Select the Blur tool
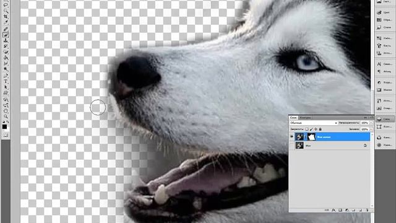Image resolution: width=396 pixels, height=223 pixels. tap(6, 63)
